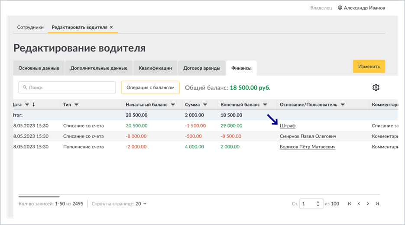Click the user profile icon near Александр Иванов
Image resolution: width=405 pixels, height=225 pixels.
340,8
